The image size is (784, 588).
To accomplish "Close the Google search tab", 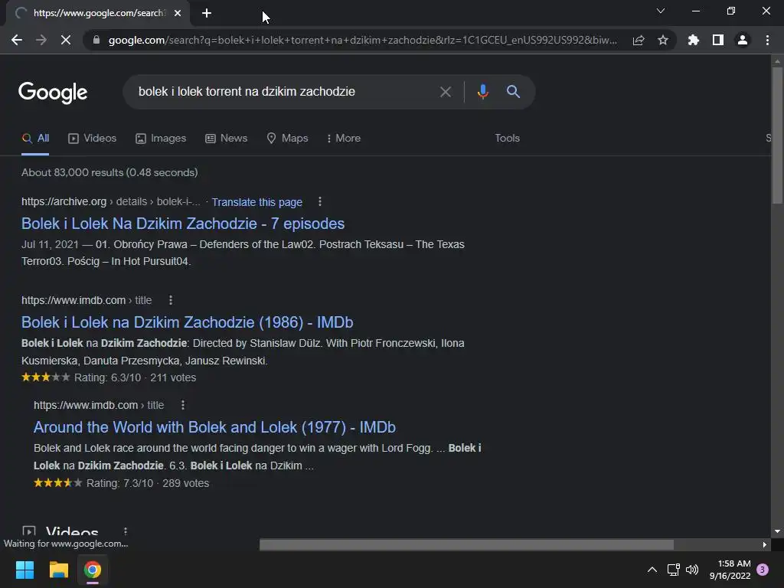I will (178, 13).
